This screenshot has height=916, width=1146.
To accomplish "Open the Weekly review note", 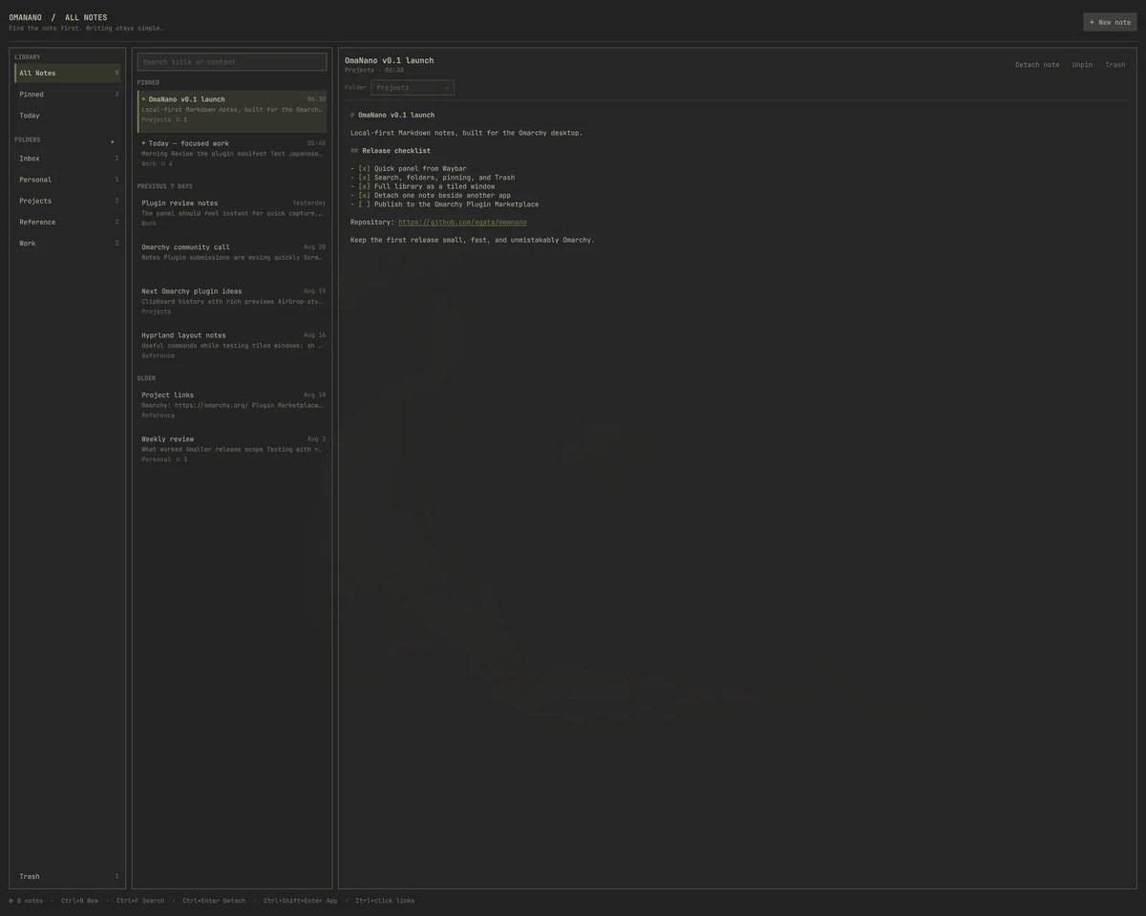I will point(232,449).
